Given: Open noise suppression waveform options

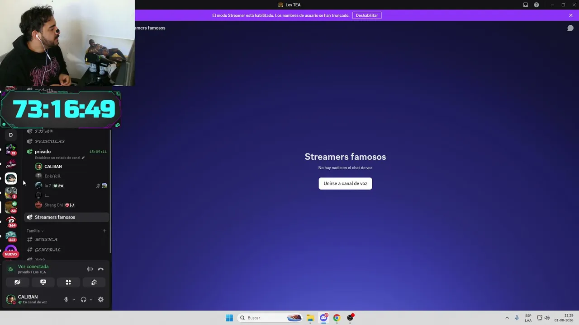Looking at the screenshot, I should pyautogui.click(x=90, y=269).
